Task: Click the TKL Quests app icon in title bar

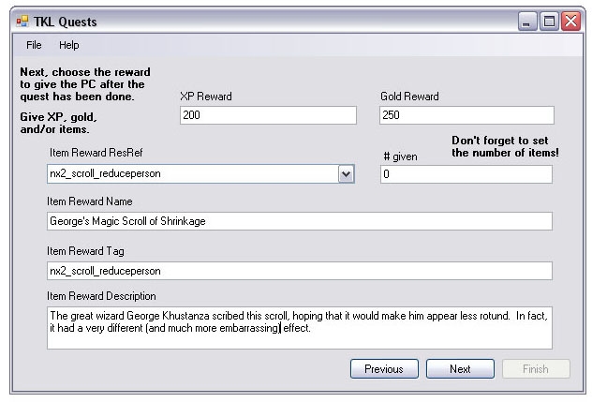Action: click(22, 22)
